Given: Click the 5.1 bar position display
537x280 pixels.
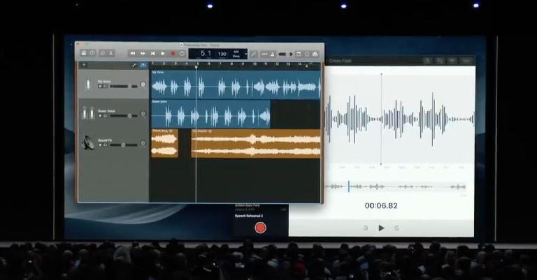Looking at the screenshot, I should pyautogui.click(x=206, y=54).
